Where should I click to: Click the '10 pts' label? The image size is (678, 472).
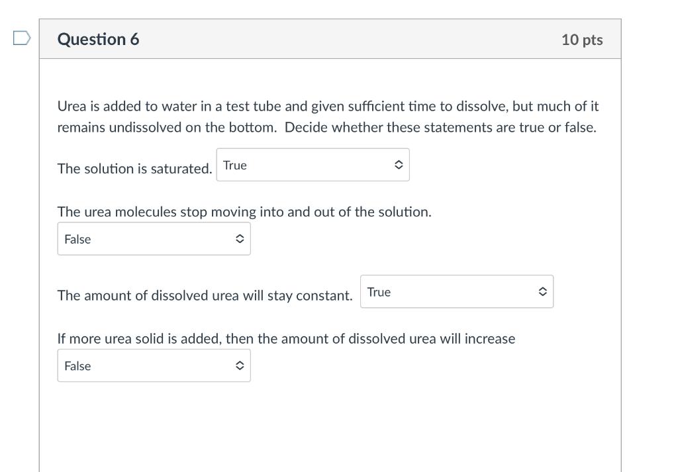pyautogui.click(x=582, y=40)
